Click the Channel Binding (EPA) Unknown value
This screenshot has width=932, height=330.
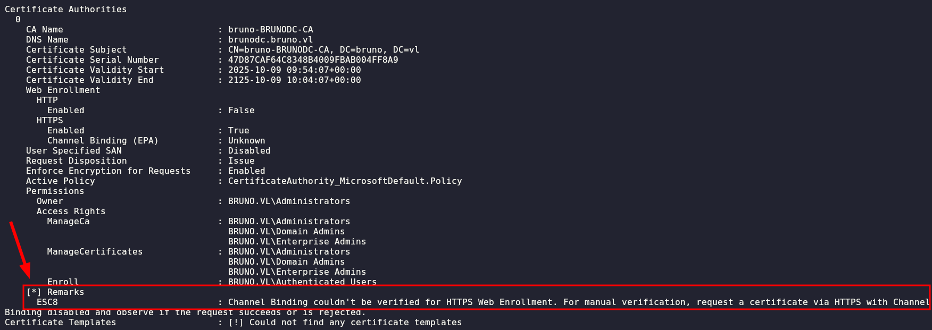click(x=246, y=141)
